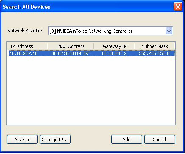Click the divider between IP Address and MAC Address headers
The width and height of the screenshot is (185, 154).
47,46
